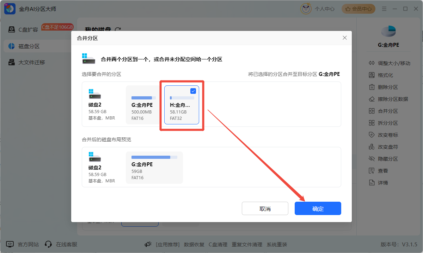Screen dimensions: 423x253
Task: Choose the 格式化 format icon
Action: click(x=372, y=75)
